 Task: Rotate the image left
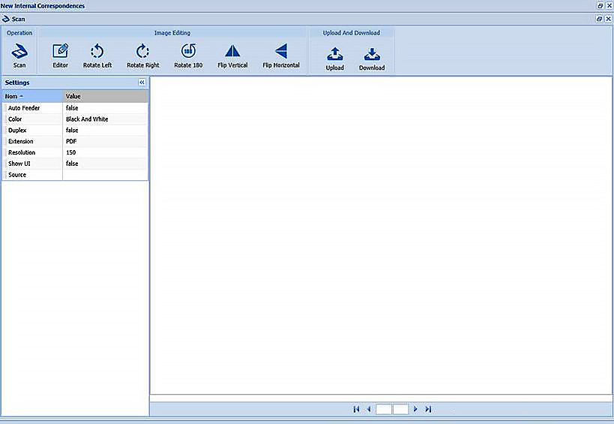pyautogui.click(x=97, y=52)
